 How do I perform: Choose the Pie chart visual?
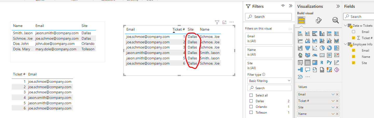click(322, 48)
